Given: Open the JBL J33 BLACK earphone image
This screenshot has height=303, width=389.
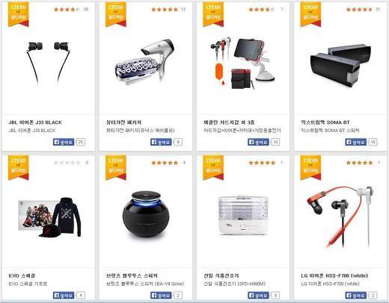Looking at the screenshot, I should [48, 63].
